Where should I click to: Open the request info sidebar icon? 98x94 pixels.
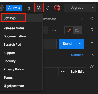[92, 67]
